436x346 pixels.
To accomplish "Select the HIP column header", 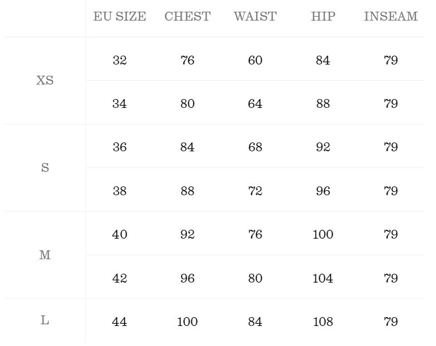I will pos(323,17).
